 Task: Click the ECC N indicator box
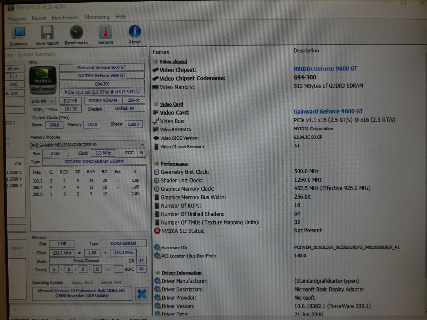click(x=141, y=153)
